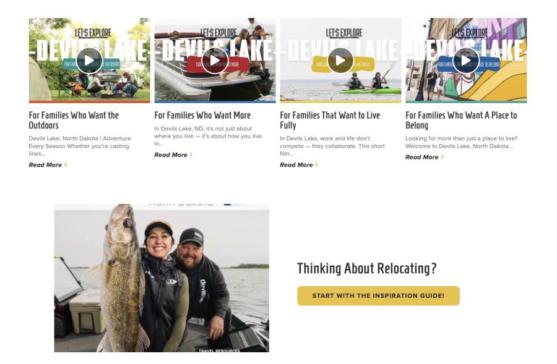Click the walleye fishing couple photo
The width and height of the screenshot is (557, 364).
[162, 278]
